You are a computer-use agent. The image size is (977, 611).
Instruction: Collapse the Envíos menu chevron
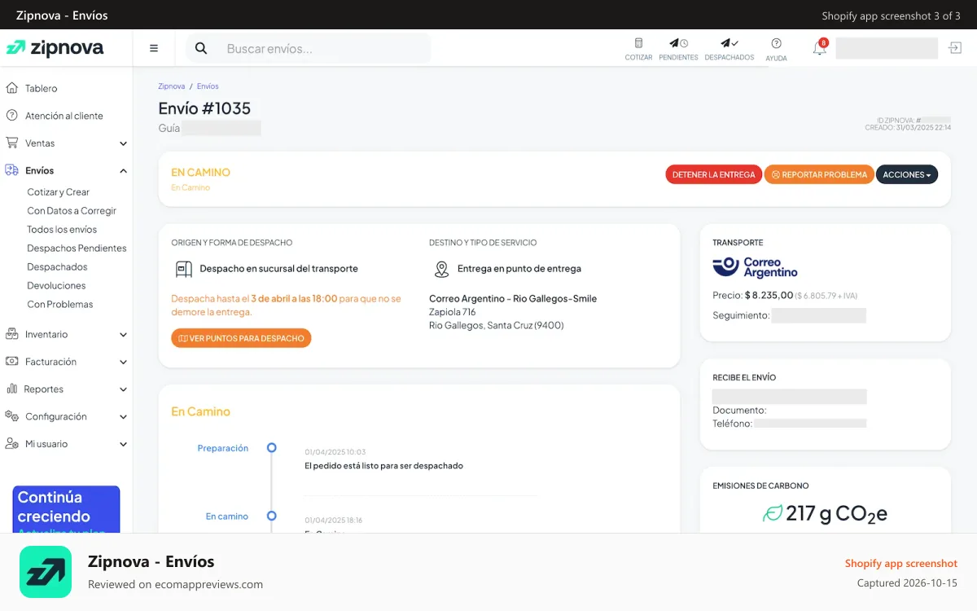(x=124, y=171)
